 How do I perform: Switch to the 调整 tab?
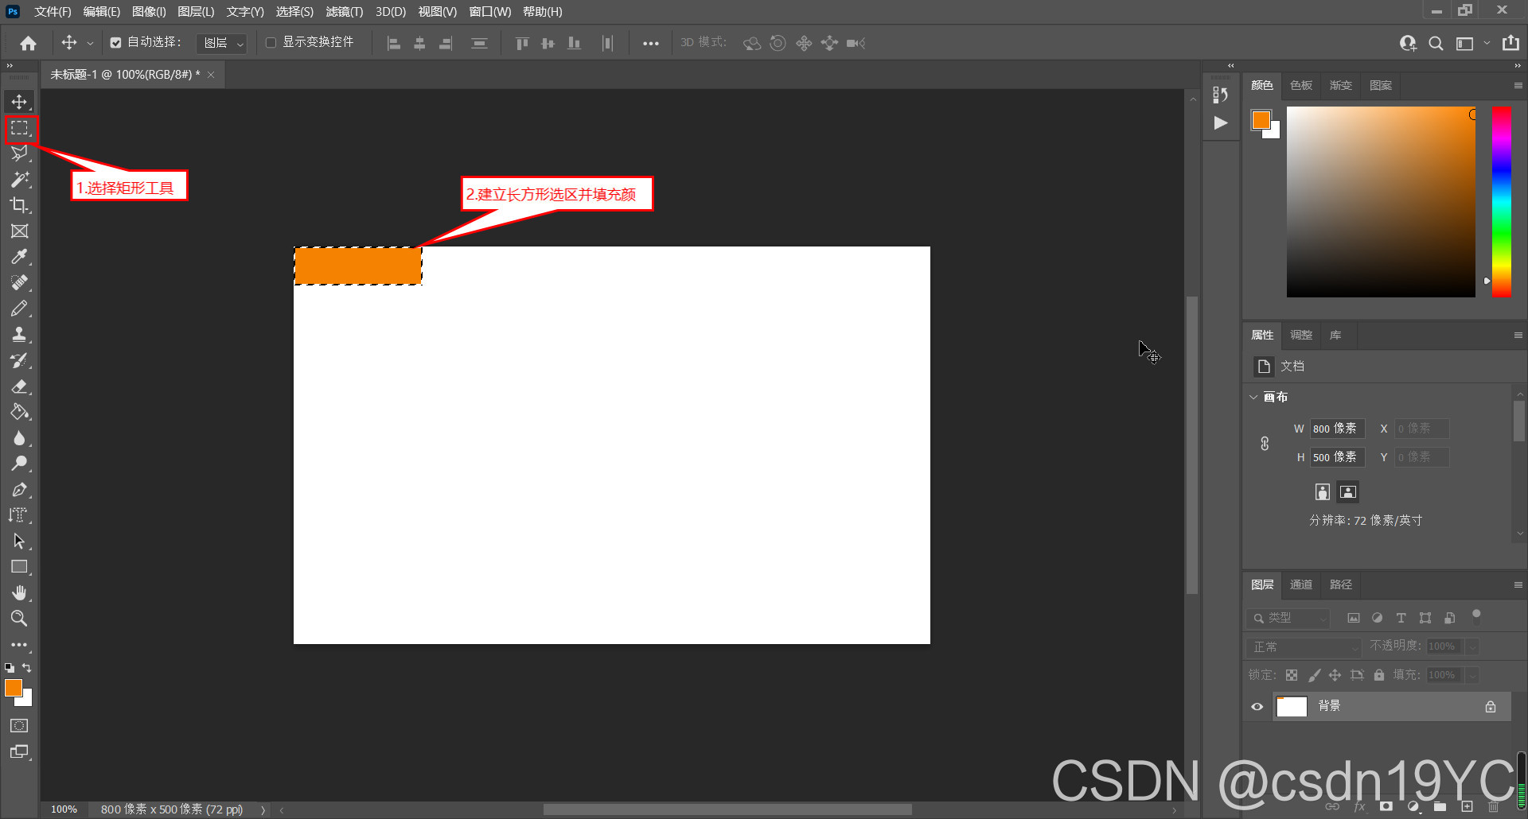pyautogui.click(x=1301, y=335)
